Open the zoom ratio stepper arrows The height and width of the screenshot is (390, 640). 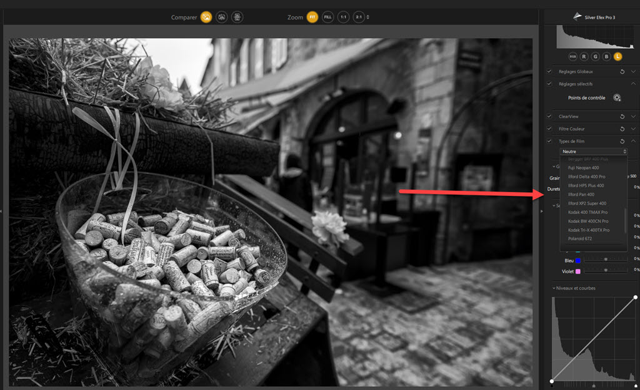pyautogui.click(x=367, y=17)
